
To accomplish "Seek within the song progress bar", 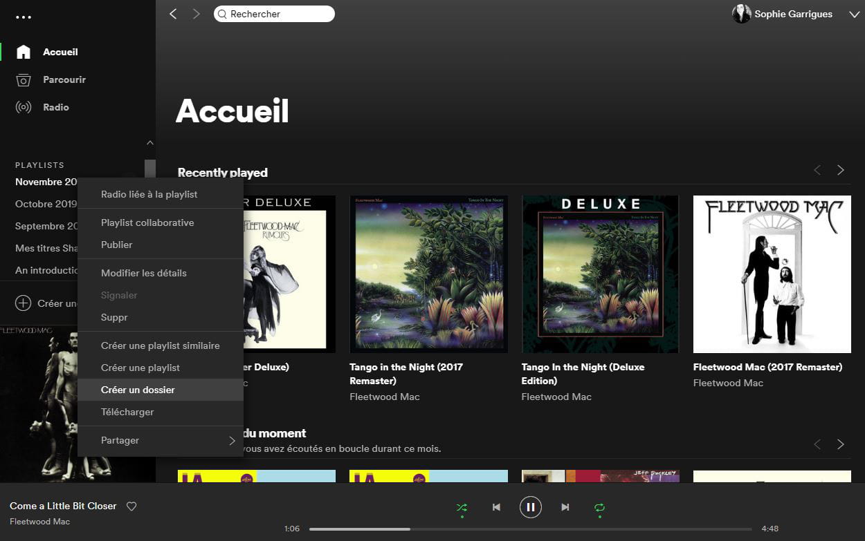I will (x=530, y=529).
